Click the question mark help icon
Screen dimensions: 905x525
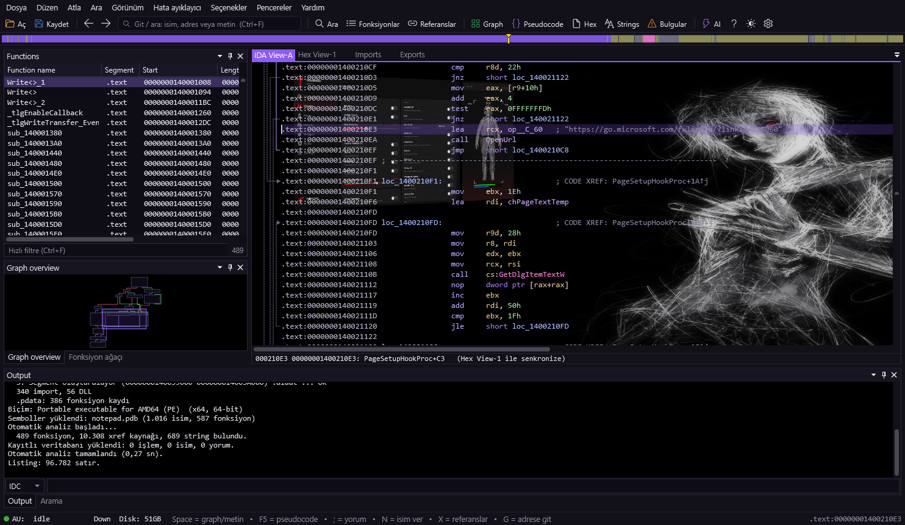pyautogui.click(x=734, y=24)
